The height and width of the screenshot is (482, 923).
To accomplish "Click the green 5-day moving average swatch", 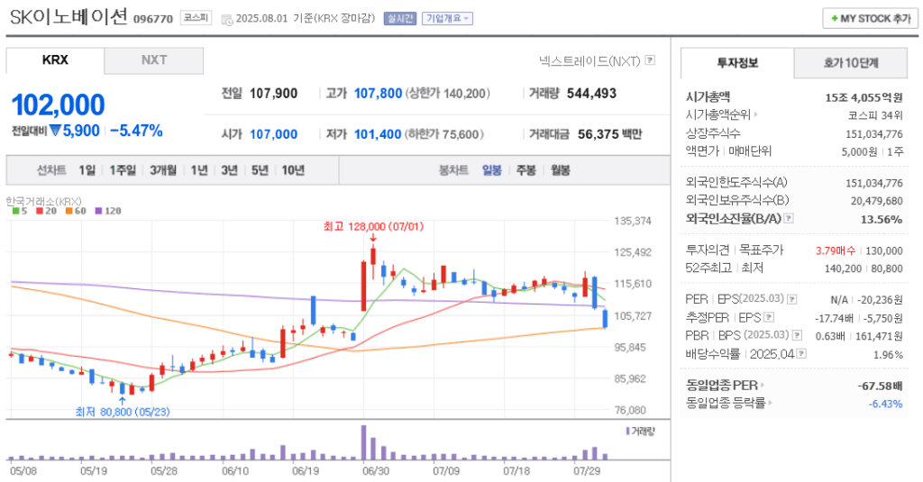I will 15,211.
